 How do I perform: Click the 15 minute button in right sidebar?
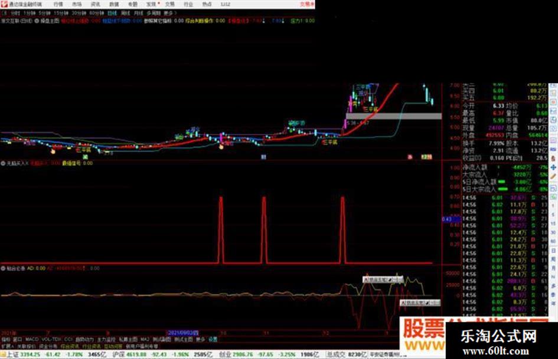[x=553, y=223]
